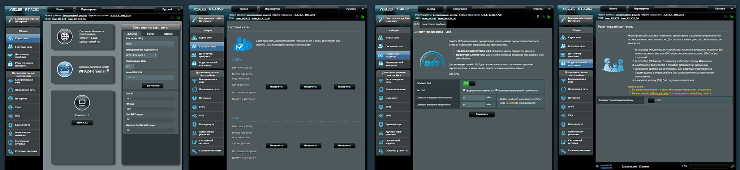This screenshot has width=740, height=170.
Task: Focus the Скорость исходящего соединения field
Action: click(x=474, y=97)
